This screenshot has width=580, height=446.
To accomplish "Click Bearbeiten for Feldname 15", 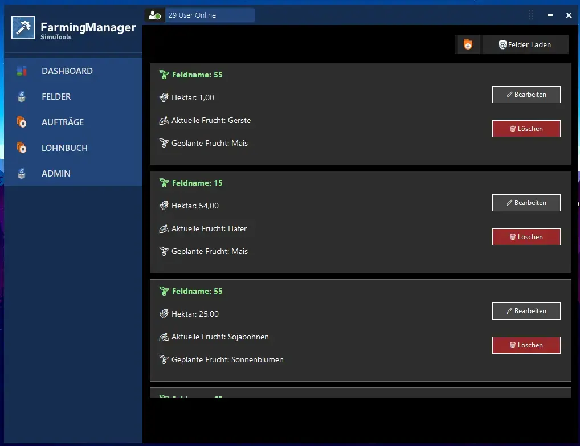I will [526, 203].
